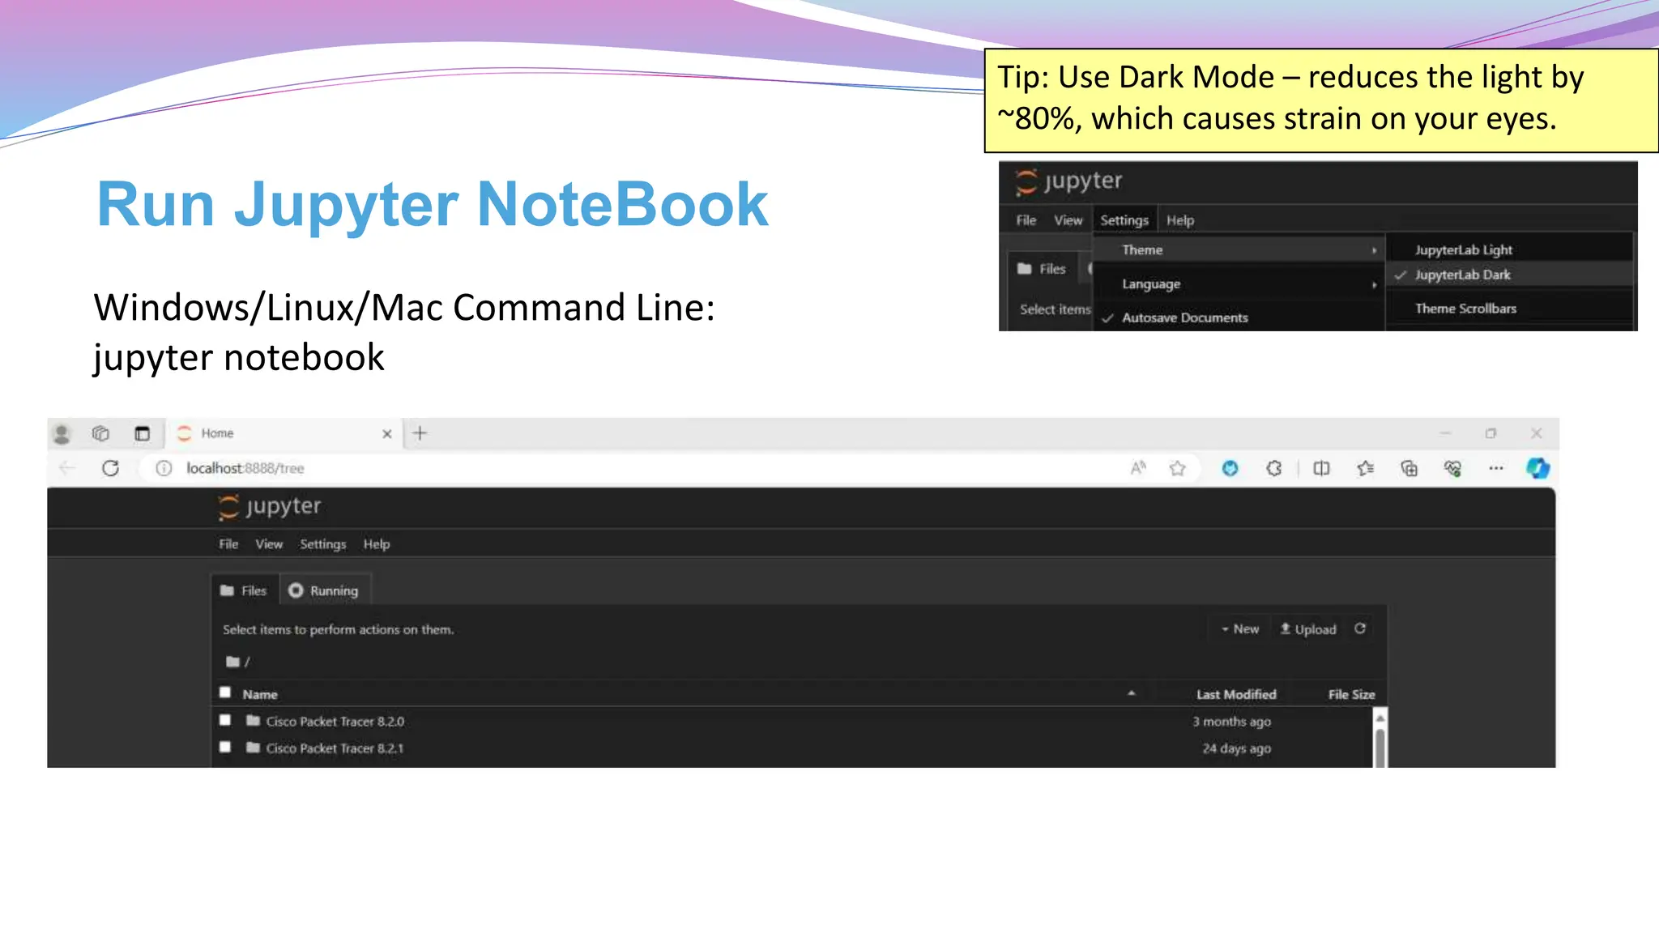Viewport: 1659px width, 933px height.
Task: Select the JupyterLab Dark theme
Action: point(1510,275)
